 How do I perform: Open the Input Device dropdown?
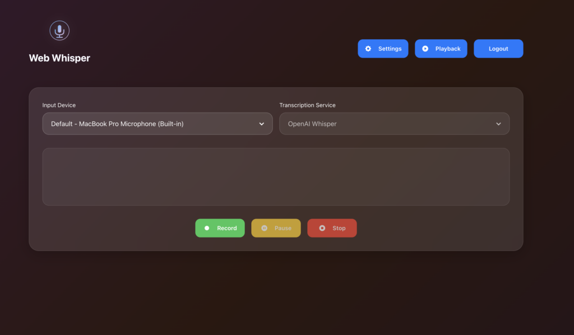click(158, 124)
